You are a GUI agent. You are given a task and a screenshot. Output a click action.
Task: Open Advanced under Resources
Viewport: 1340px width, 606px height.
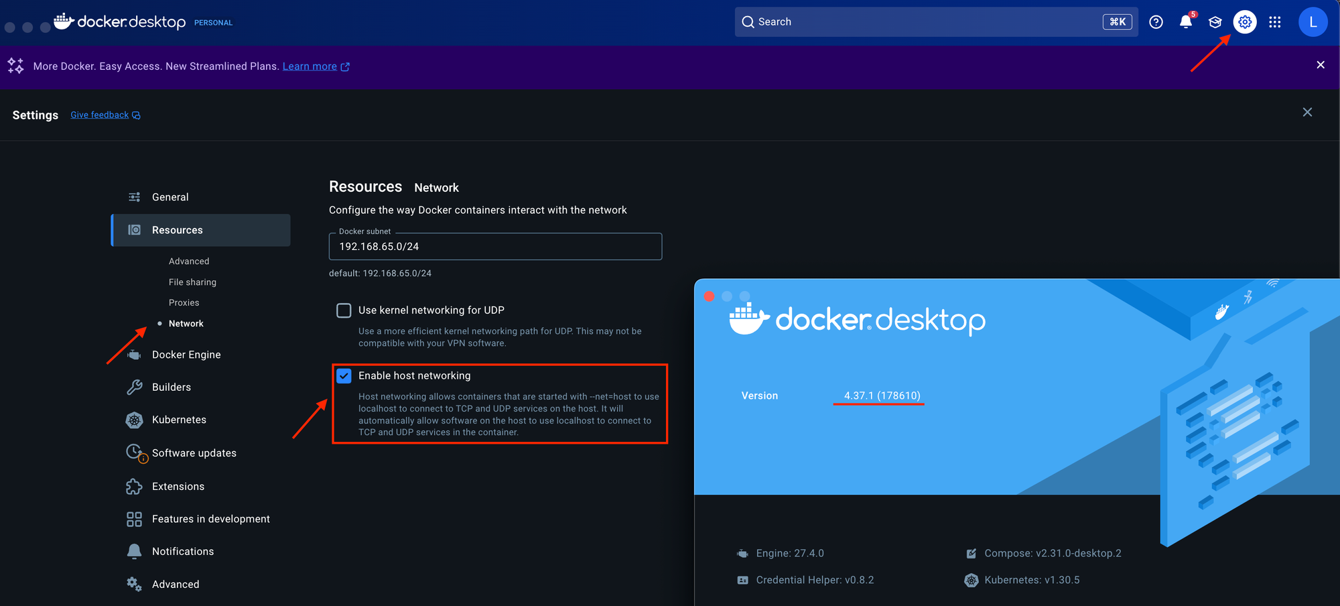(189, 261)
